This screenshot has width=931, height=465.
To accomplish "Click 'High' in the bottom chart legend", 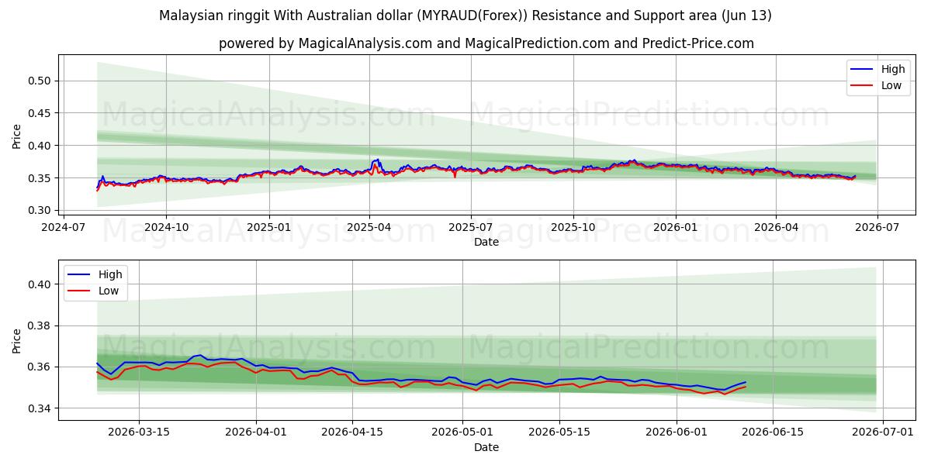I will pos(110,274).
